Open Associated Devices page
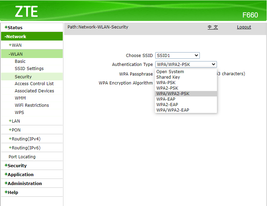267x206 pixels. click(34, 91)
